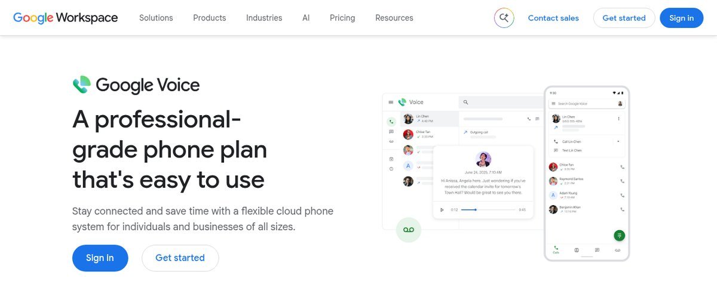Click the Google Workspace logo

[x=66, y=18]
